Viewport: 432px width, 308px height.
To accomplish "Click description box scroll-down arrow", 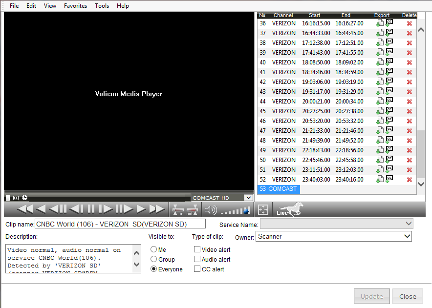I will point(136,264).
